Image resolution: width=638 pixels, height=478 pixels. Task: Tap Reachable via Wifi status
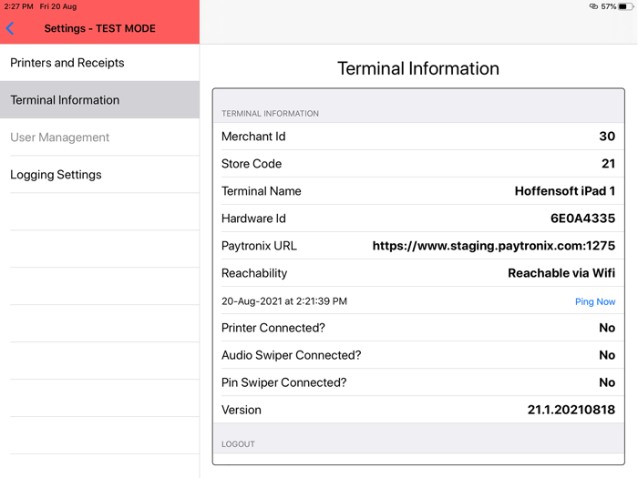click(x=561, y=273)
